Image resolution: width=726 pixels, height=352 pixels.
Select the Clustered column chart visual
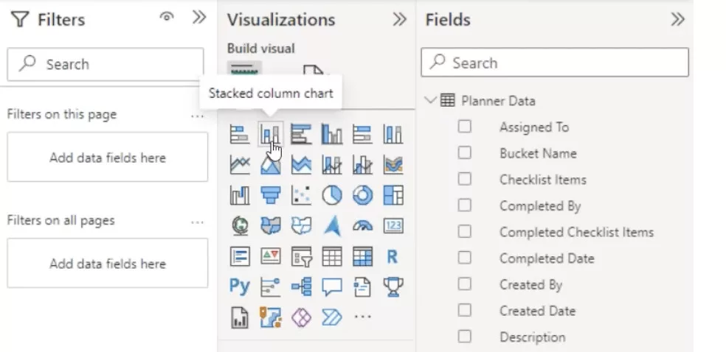tap(332, 134)
